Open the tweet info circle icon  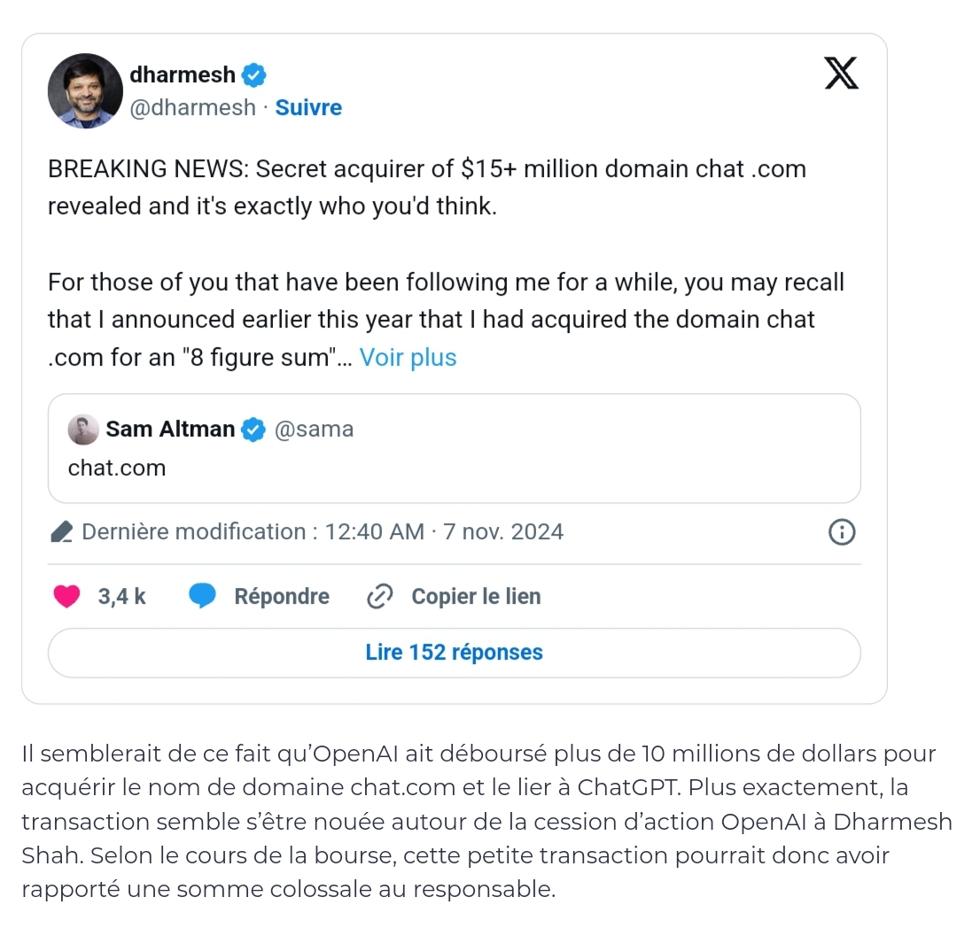coord(842,532)
